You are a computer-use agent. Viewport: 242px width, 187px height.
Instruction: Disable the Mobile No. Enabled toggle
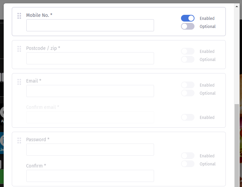[x=188, y=18]
